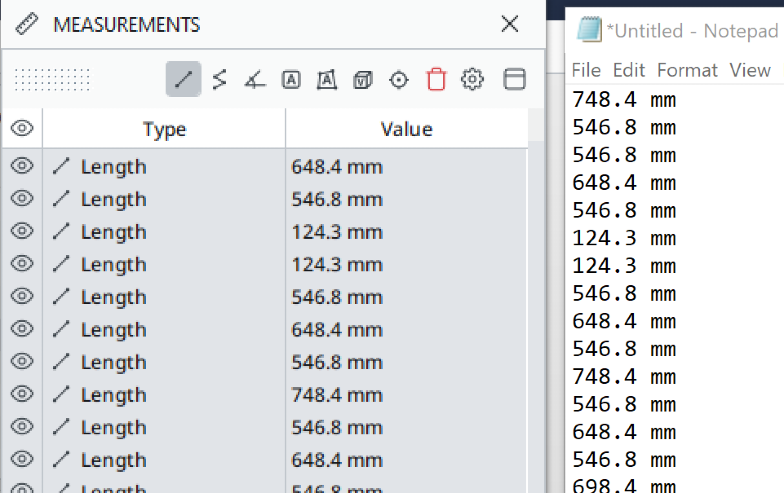Open the Format menu in Notepad
This screenshot has height=493, width=784.
[x=687, y=70]
